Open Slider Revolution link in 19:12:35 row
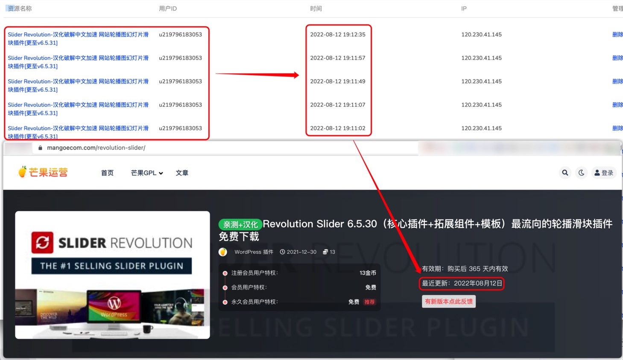The height and width of the screenshot is (360, 623). (x=78, y=38)
